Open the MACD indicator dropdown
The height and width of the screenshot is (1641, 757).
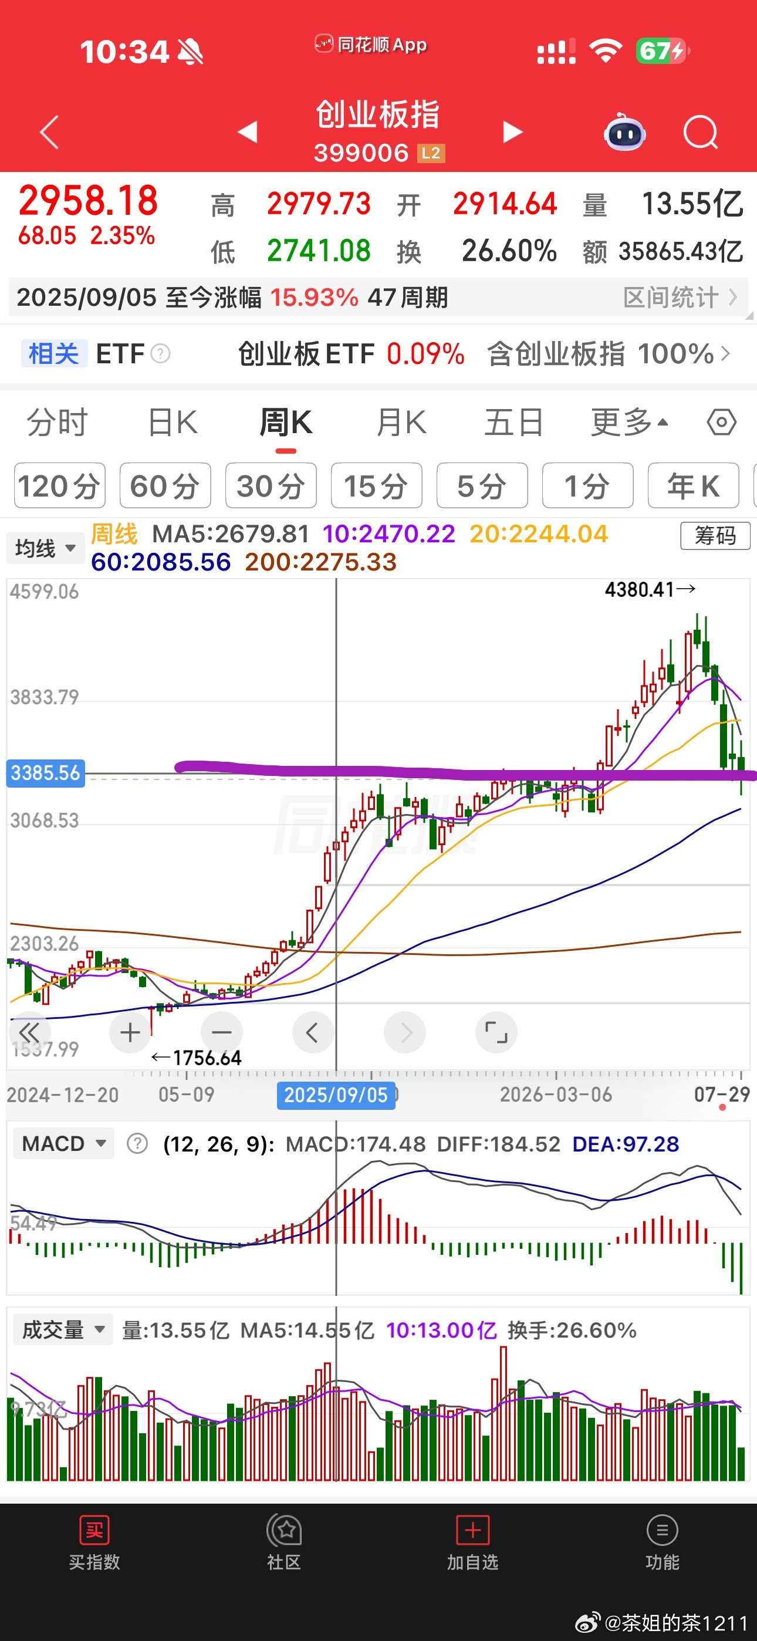(x=64, y=1143)
